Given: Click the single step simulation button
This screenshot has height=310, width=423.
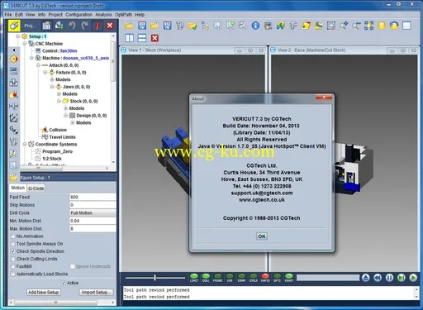Looking at the screenshot, I should click(402, 278).
